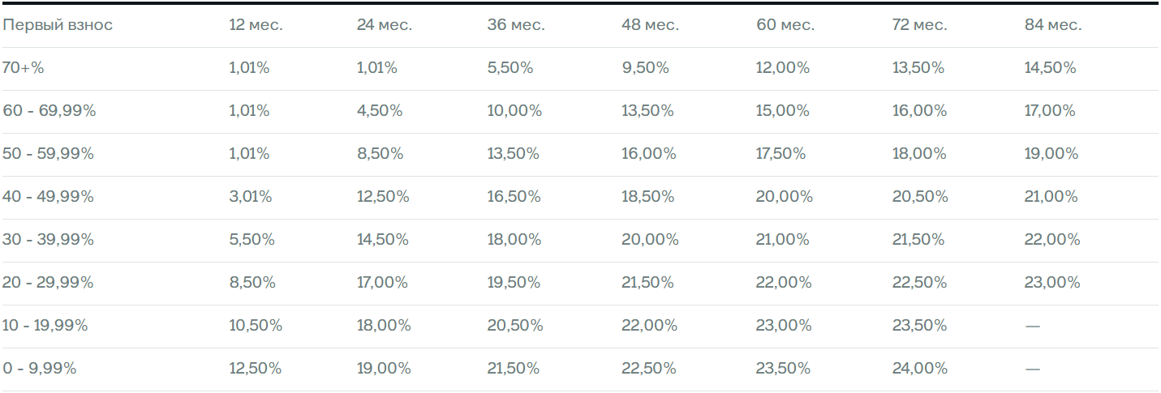Select the 30 - 39,99% row label
Screen dimensions: 1161x393
pos(49,240)
